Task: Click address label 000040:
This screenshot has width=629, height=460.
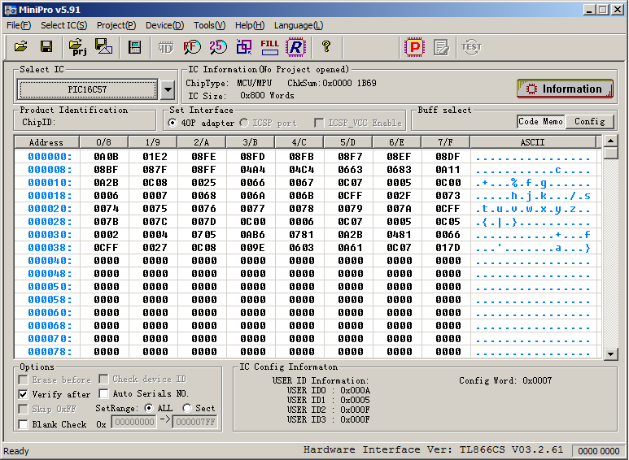Action: pyautogui.click(x=50, y=261)
